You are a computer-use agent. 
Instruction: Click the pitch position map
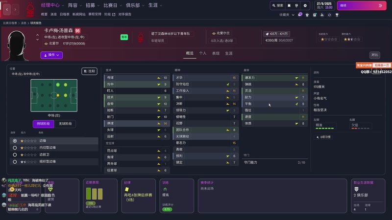pyautogui.click(x=54, y=95)
